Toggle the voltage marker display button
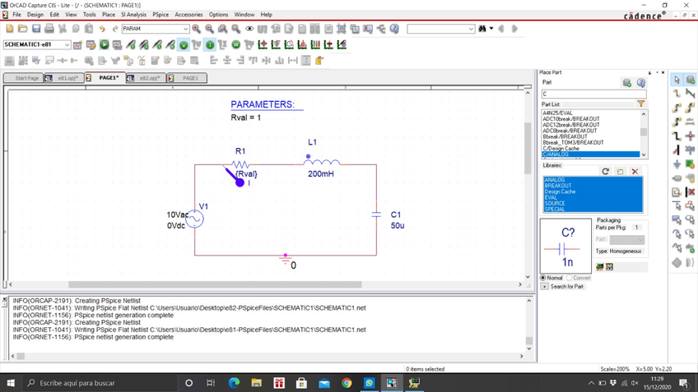The width and height of the screenshot is (698, 392). (x=184, y=44)
